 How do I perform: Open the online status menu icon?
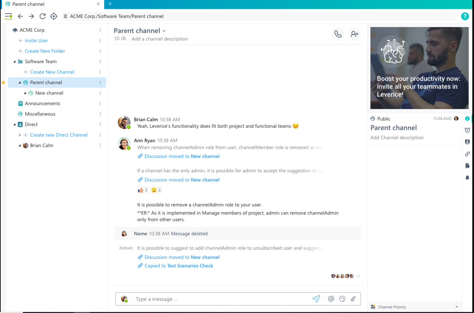point(9,16)
